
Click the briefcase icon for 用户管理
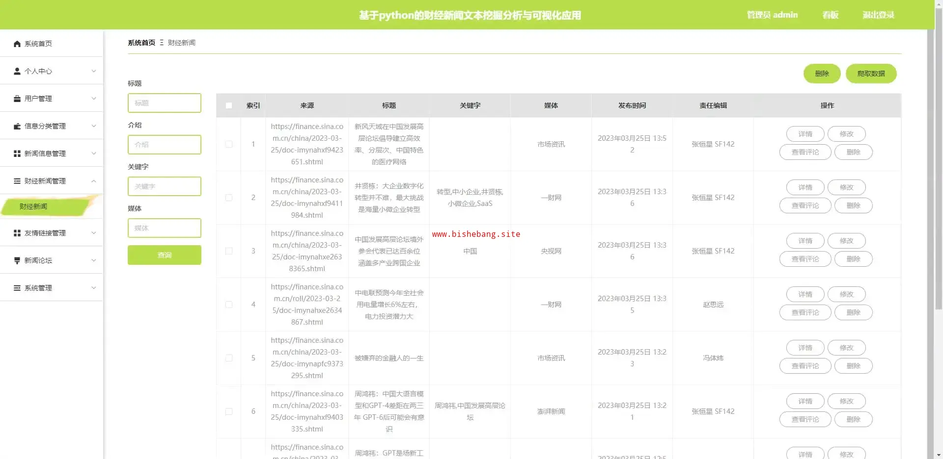[17, 99]
